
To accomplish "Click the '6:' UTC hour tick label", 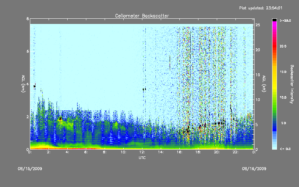I will coord(86,152).
